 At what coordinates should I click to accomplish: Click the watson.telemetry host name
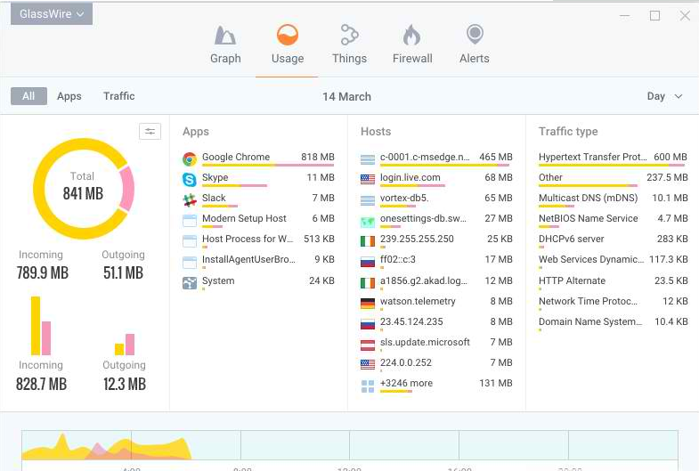click(418, 301)
